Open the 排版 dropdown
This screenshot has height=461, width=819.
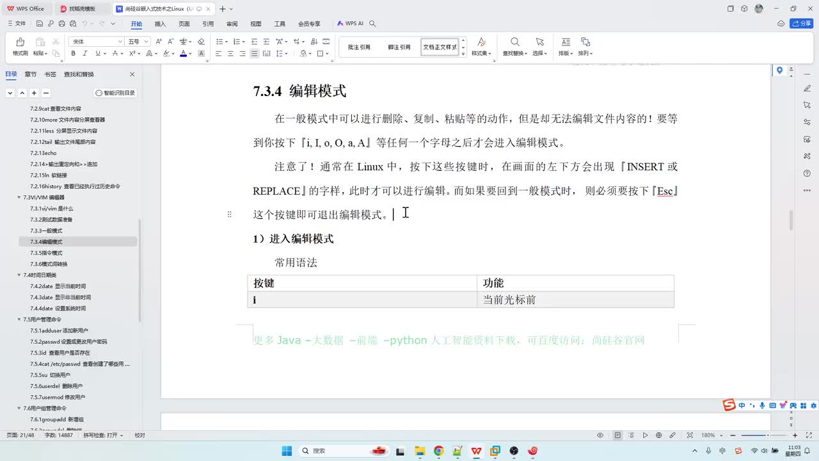(x=566, y=54)
